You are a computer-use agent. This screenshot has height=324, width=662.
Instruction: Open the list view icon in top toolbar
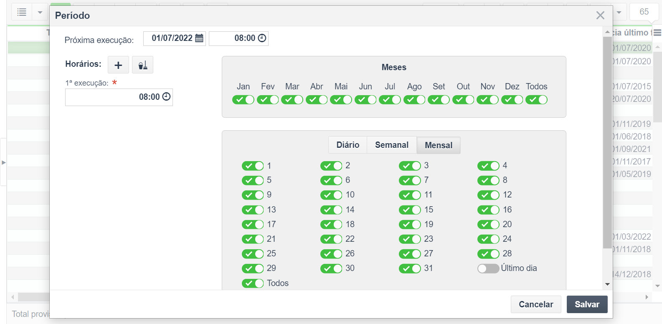tap(22, 12)
